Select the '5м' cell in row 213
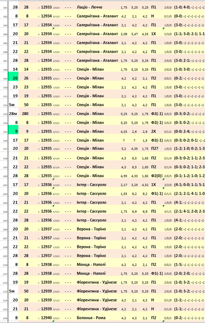This screenshot has height=323, width=205. 11,291
